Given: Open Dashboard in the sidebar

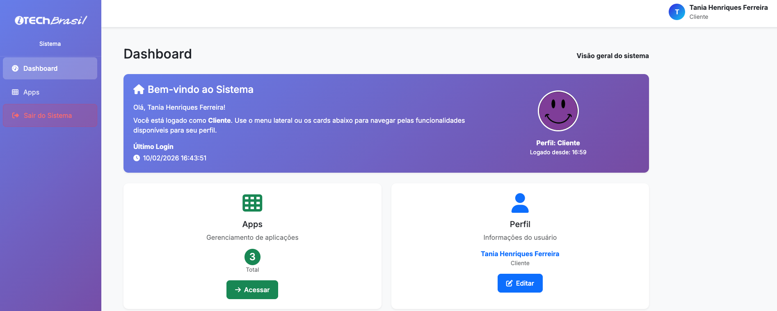Looking at the screenshot, I should pyautogui.click(x=50, y=68).
